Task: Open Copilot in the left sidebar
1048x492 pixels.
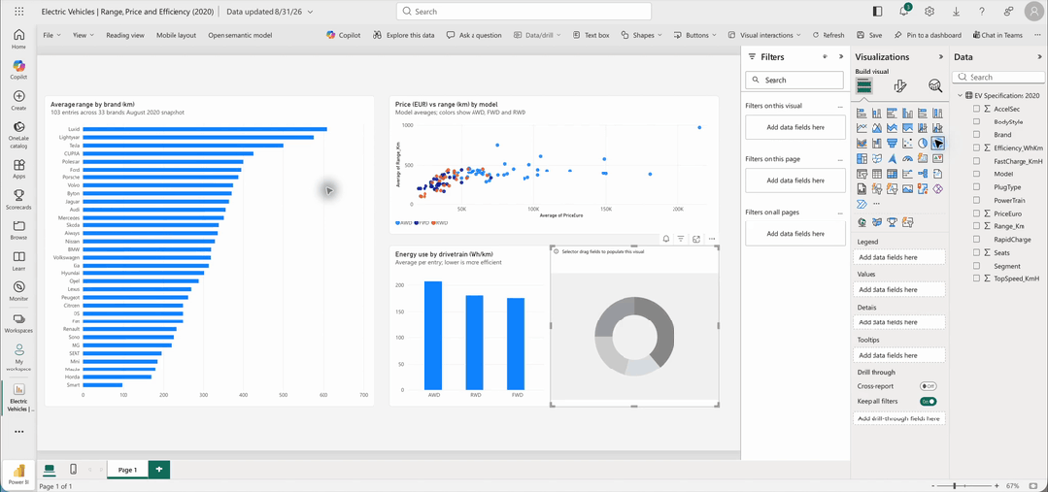Action: click(18, 70)
